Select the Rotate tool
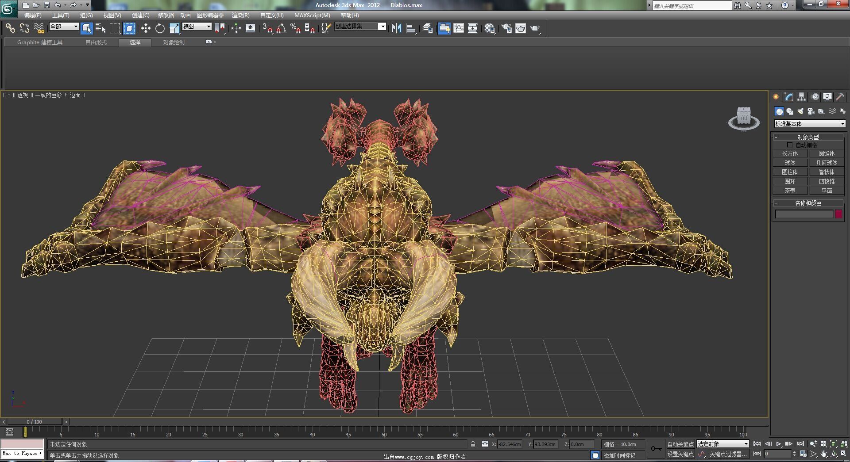This screenshot has width=850, height=462. 160,28
